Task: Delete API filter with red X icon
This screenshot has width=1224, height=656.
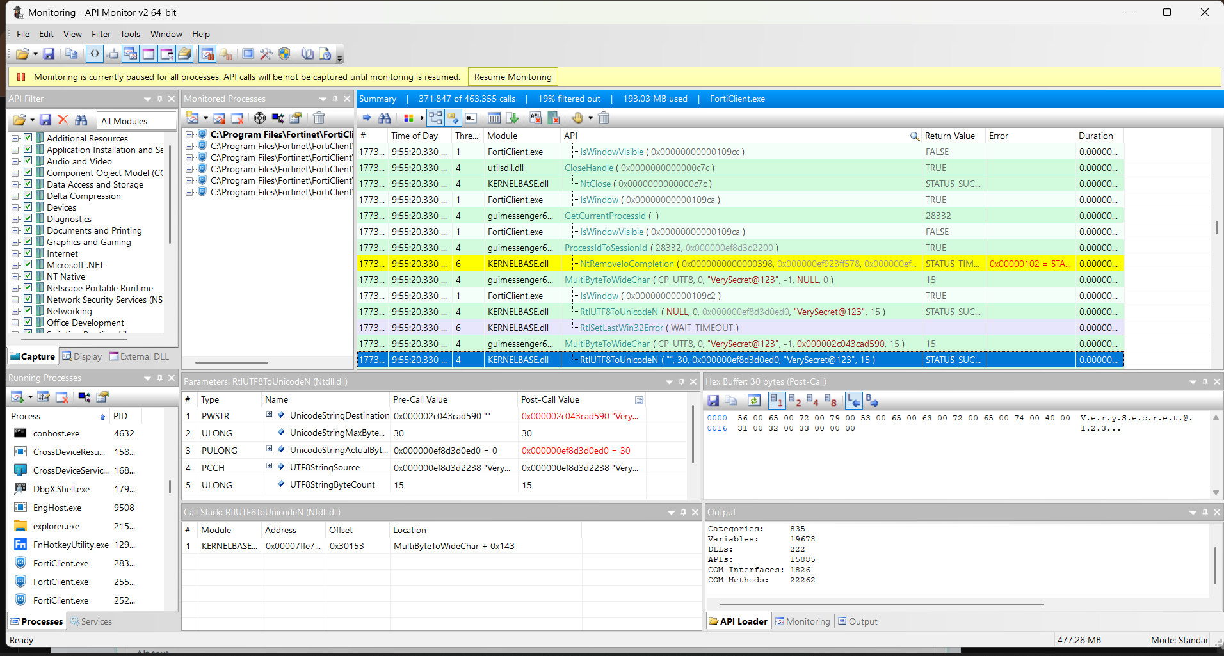Action: tap(63, 120)
